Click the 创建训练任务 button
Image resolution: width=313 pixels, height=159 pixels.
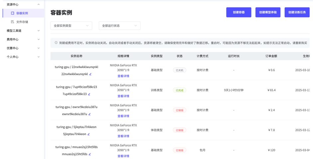pos(297,12)
